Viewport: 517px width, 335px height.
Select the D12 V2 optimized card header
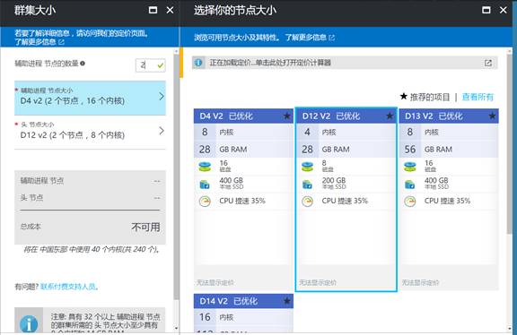coord(346,116)
